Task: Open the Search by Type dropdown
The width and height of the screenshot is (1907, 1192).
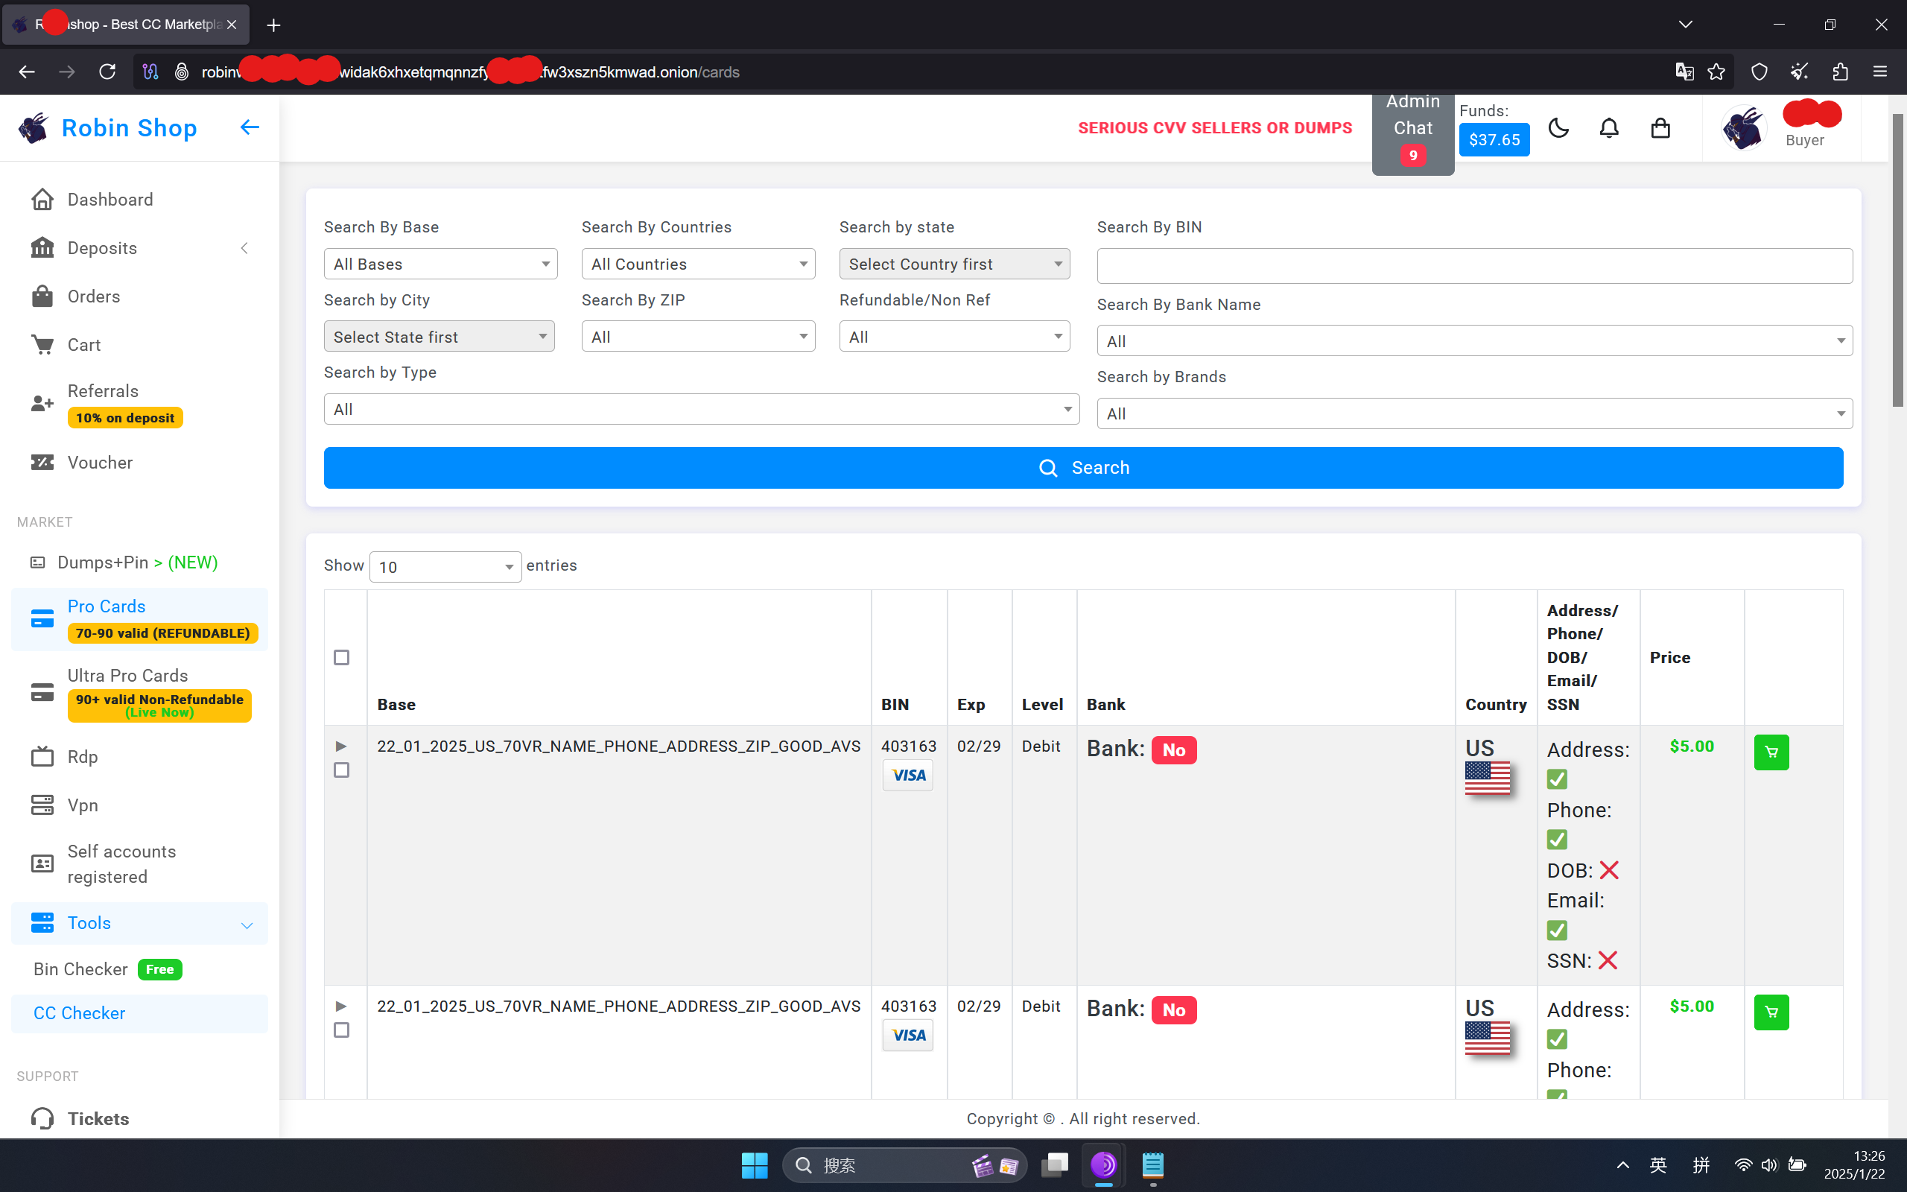Action: pos(701,409)
